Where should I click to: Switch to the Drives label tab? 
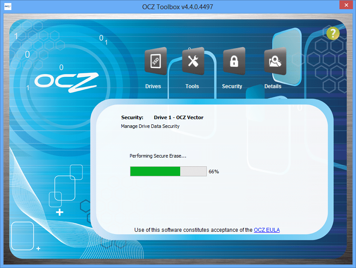[x=153, y=86]
